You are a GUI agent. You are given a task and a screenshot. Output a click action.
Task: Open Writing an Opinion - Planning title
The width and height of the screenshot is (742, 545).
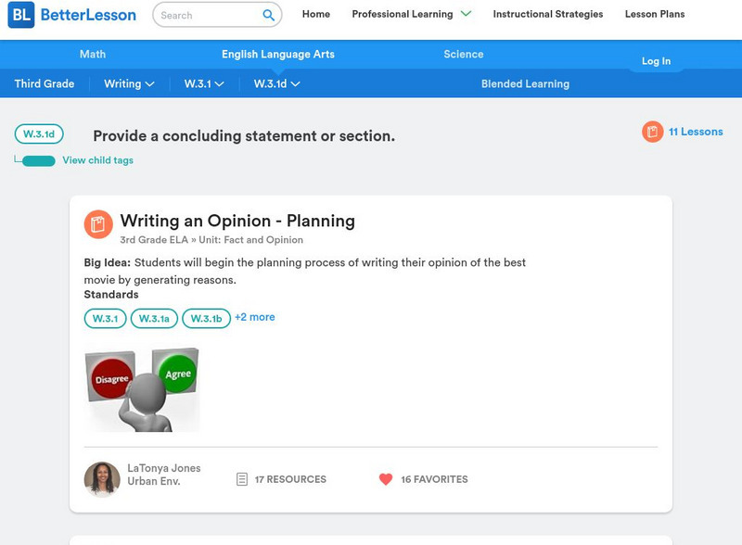coord(237,221)
